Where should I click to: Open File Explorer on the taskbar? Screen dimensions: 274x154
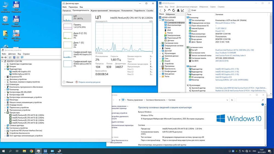(24, 151)
